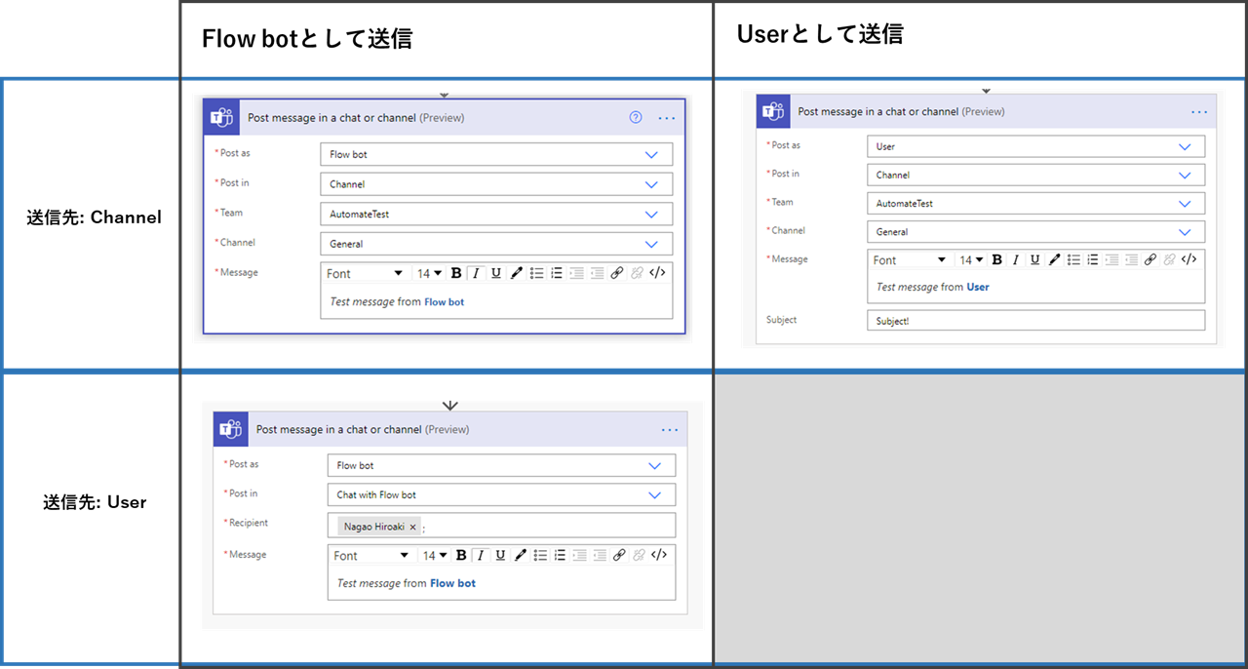The image size is (1248, 669).
Task: Expand Team AutomateTest dropdown in Subject card
Action: [1185, 204]
